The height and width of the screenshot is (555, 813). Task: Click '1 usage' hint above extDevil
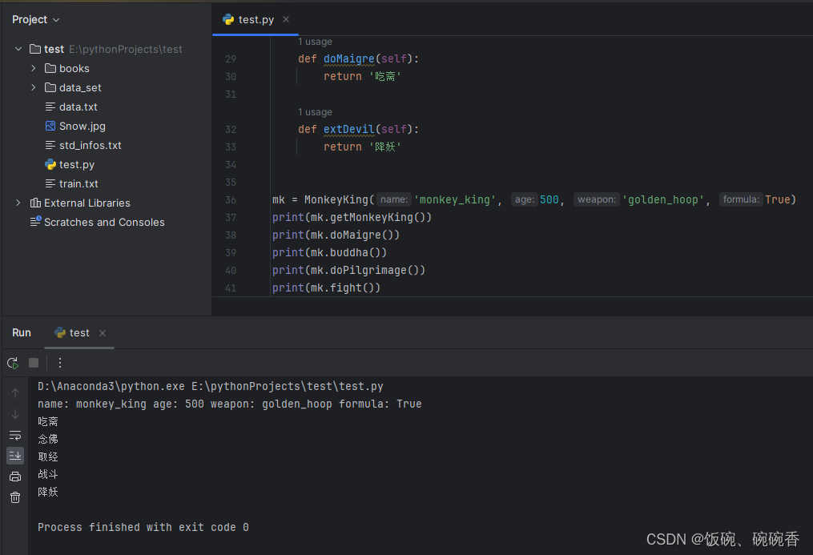pos(315,112)
